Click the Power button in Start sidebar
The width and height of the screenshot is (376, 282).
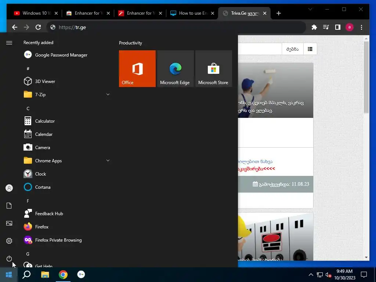point(9,258)
